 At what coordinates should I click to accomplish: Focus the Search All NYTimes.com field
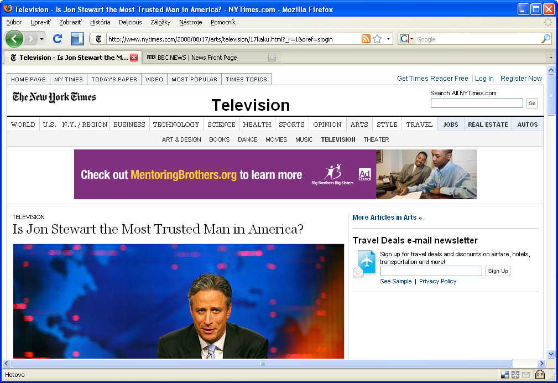tap(477, 103)
